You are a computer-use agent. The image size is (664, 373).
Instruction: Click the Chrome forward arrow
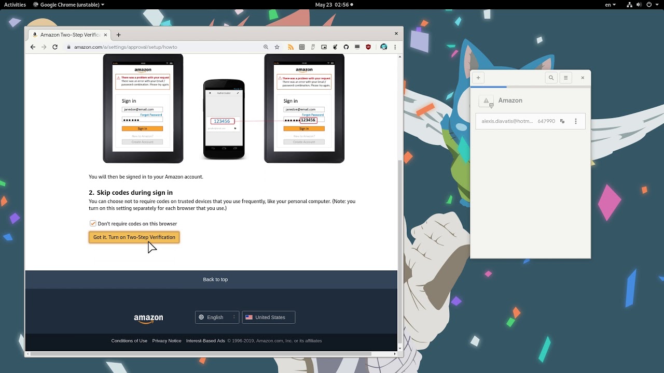(x=44, y=47)
